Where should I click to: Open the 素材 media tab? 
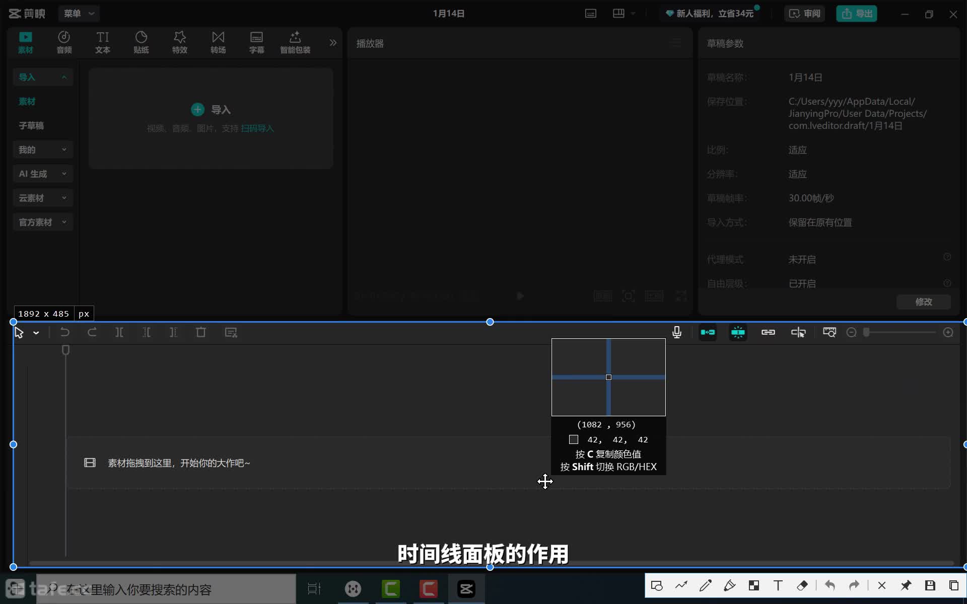coord(26,43)
